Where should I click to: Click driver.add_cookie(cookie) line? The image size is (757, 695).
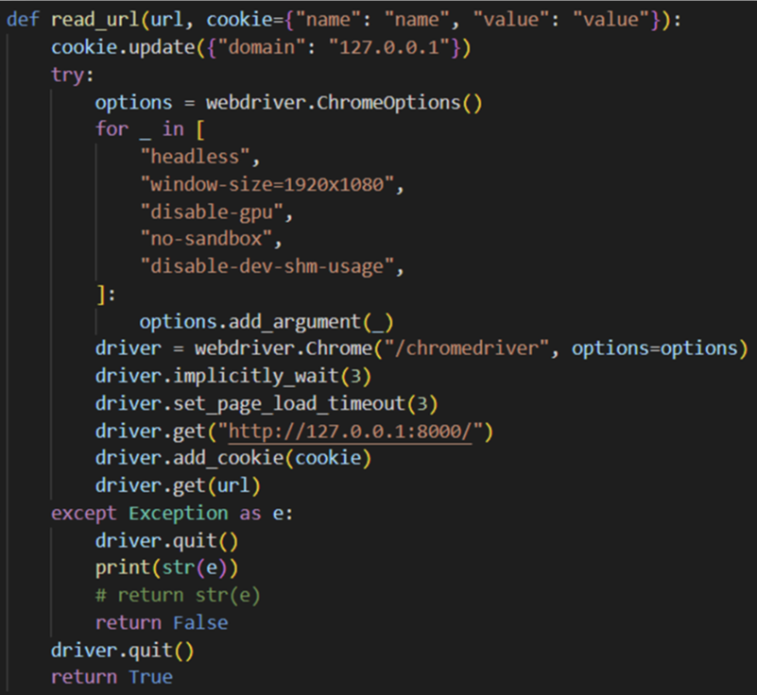pos(233,458)
